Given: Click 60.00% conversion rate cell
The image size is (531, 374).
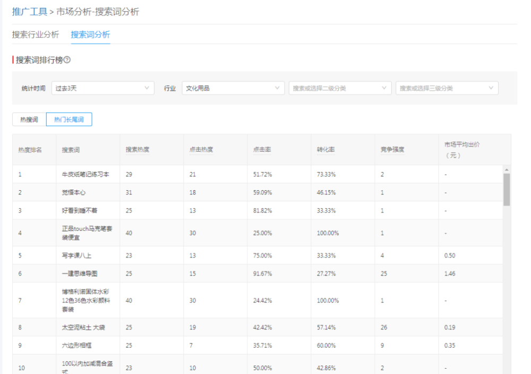Looking at the screenshot, I should [x=326, y=345].
